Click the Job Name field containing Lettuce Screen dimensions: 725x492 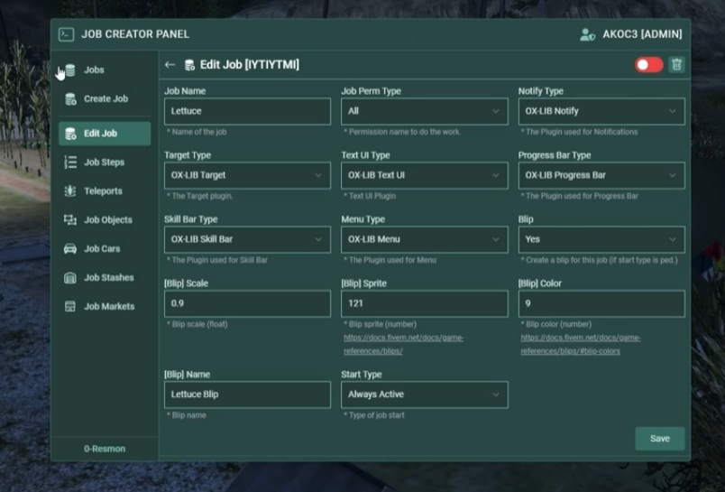(247, 111)
